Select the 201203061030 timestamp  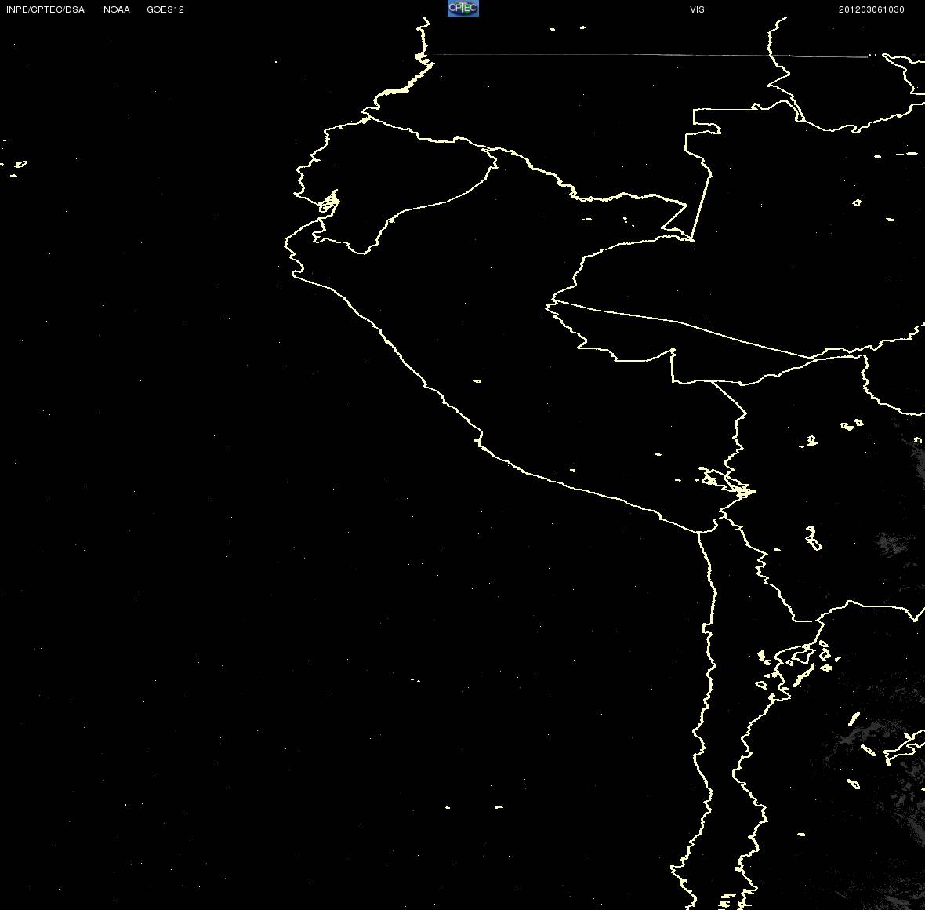click(872, 9)
